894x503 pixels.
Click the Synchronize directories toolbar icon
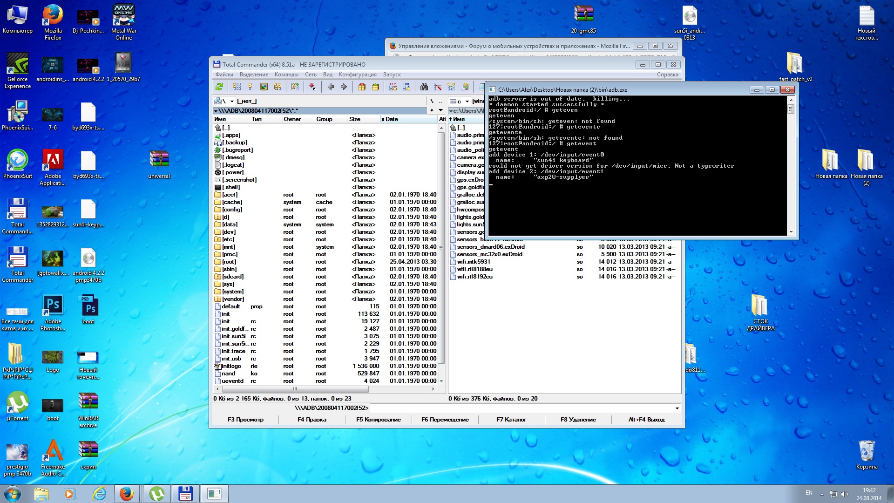[x=451, y=87]
